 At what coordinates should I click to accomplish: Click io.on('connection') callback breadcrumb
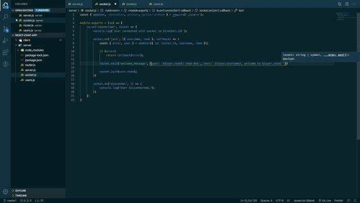click(x=174, y=10)
